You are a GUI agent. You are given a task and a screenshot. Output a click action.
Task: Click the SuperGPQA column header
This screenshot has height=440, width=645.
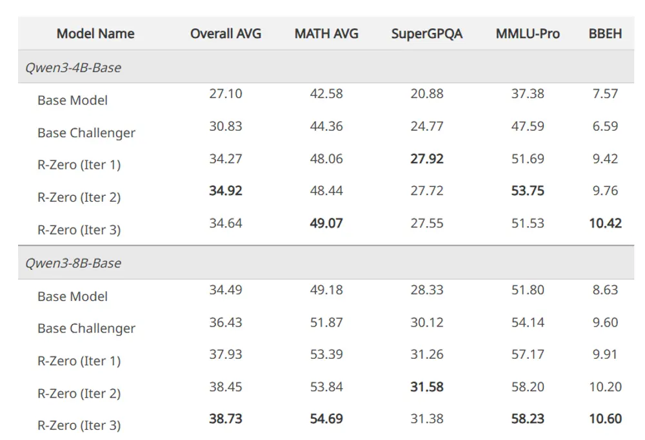coord(427,33)
